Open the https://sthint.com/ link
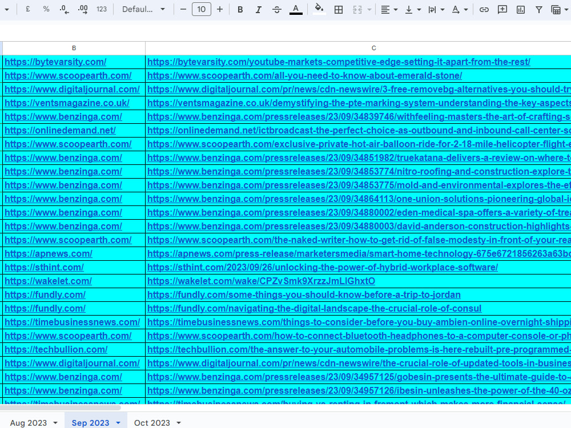This screenshot has height=428, width=571. [44, 268]
